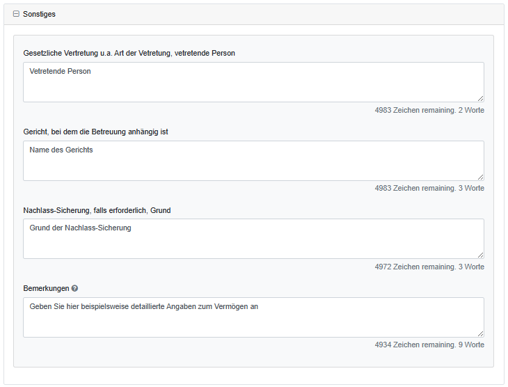Click the resize handle of the Vetretende Person textarea
This screenshot has width=508, height=387.
tap(480, 98)
